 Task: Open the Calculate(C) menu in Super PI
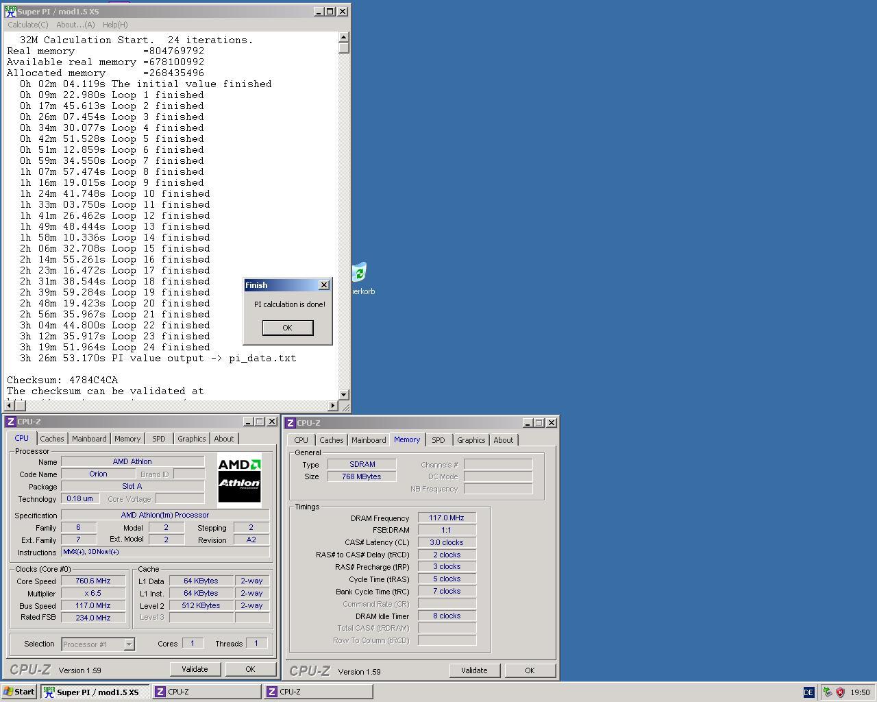tap(28, 25)
